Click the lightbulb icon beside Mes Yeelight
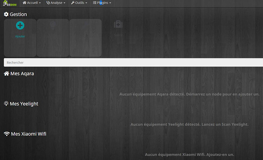Image resolution: width=263 pixels, height=160 pixels. click(x=6, y=104)
